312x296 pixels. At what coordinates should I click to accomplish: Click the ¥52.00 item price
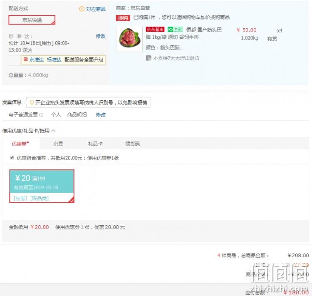click(246, 30)
